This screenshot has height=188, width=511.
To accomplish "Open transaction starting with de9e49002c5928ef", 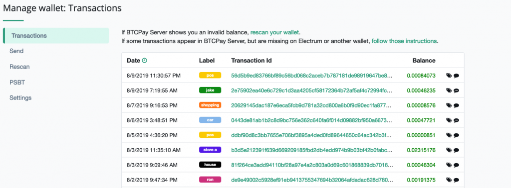I will (x=311, y=180).
